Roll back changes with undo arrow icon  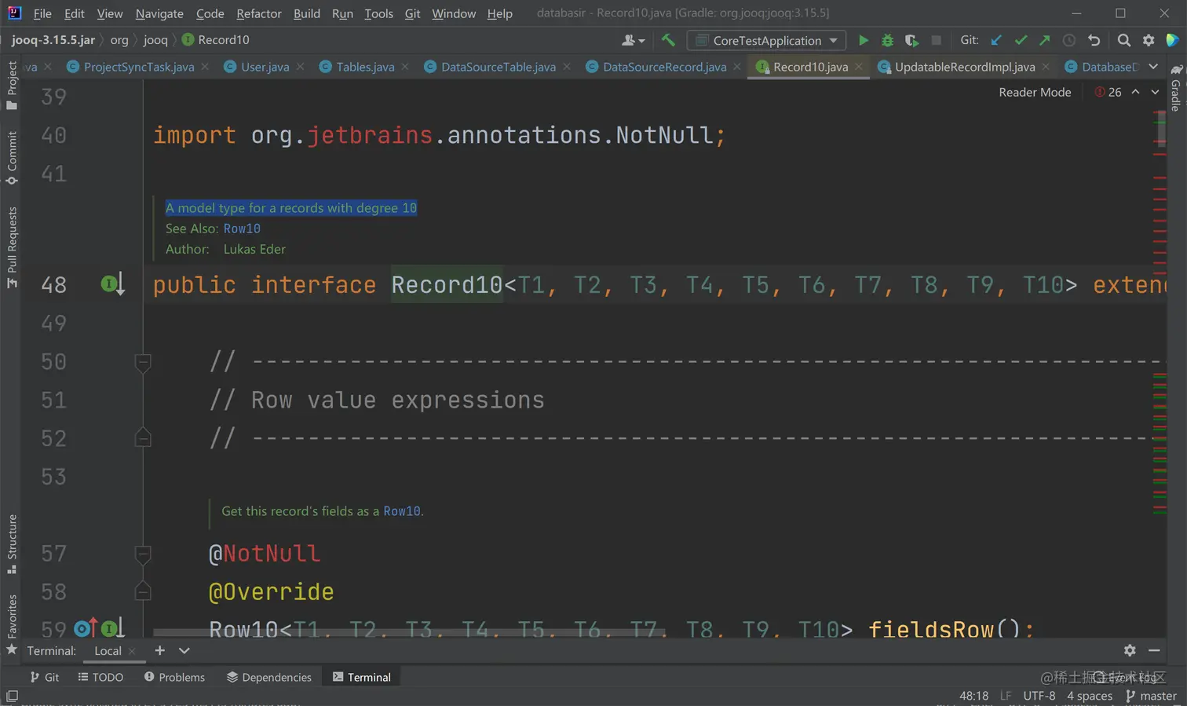point(1094,40)
